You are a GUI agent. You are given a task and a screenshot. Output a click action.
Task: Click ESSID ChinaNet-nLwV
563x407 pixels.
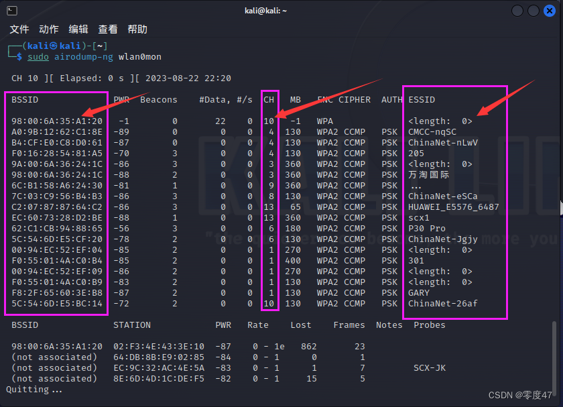tap(443, 143)
